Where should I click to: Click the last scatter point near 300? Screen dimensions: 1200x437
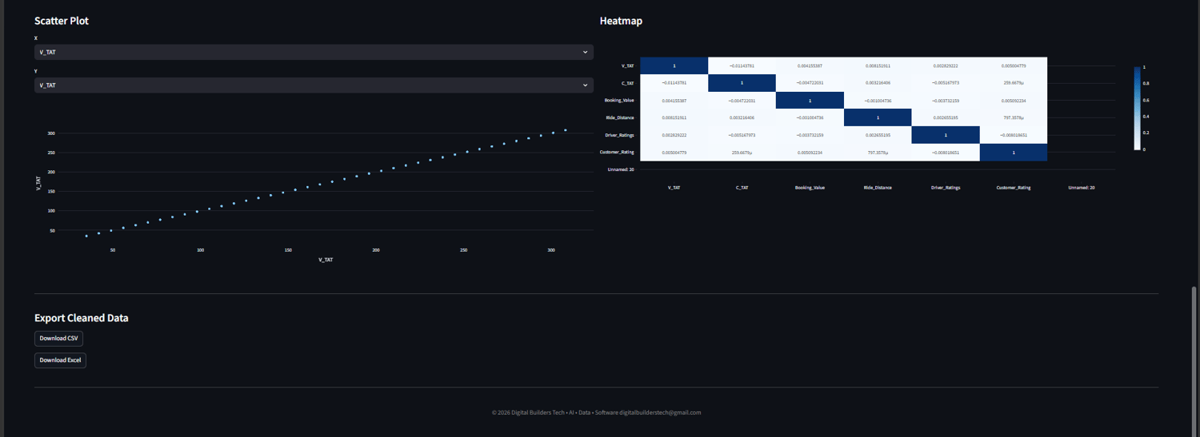(x=566, y=130)
